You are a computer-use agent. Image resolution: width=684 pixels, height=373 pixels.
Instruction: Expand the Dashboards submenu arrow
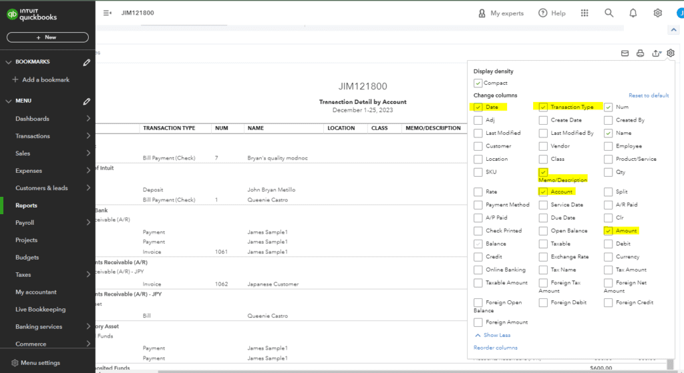click(88, 119)
